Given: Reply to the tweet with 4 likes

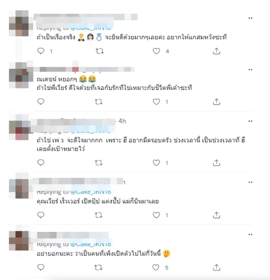Looking at the screenshot, I should coord(41,51).
